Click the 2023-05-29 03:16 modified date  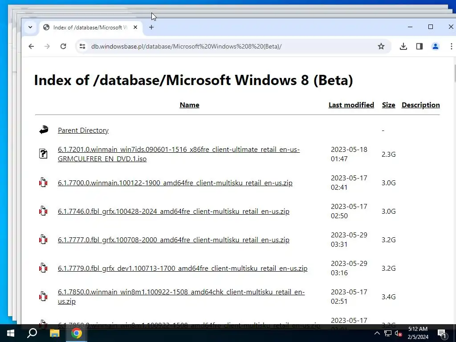point(349,268)
